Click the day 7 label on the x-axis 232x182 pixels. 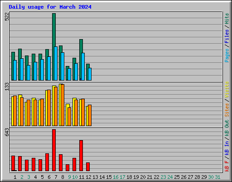click(x=56, y=177)
